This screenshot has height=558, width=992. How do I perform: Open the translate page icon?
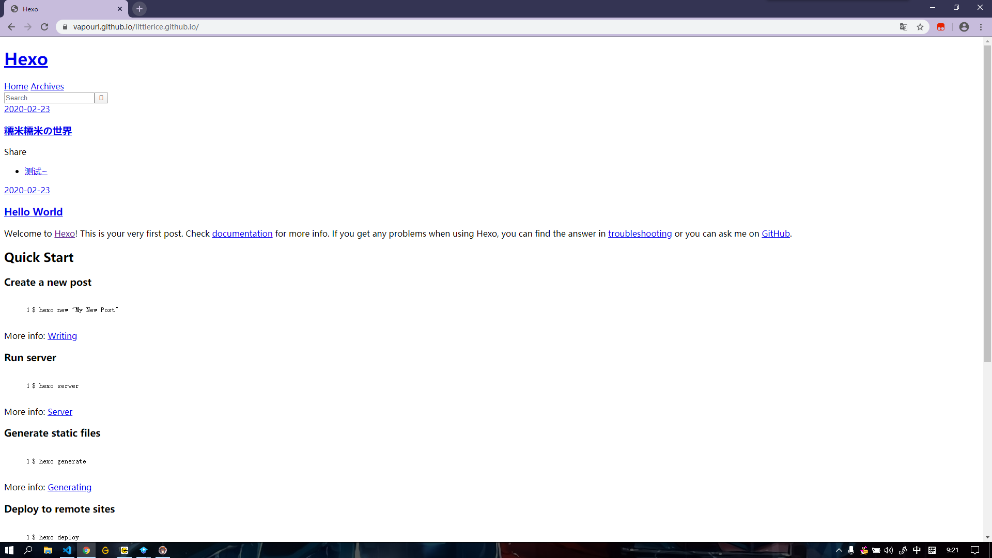904,27
